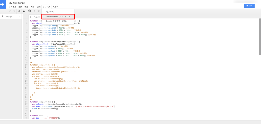Click the //TB単位 comment on line 16
Image resolution: width=261 pixels, height=124 pixels.
[91, 56]
